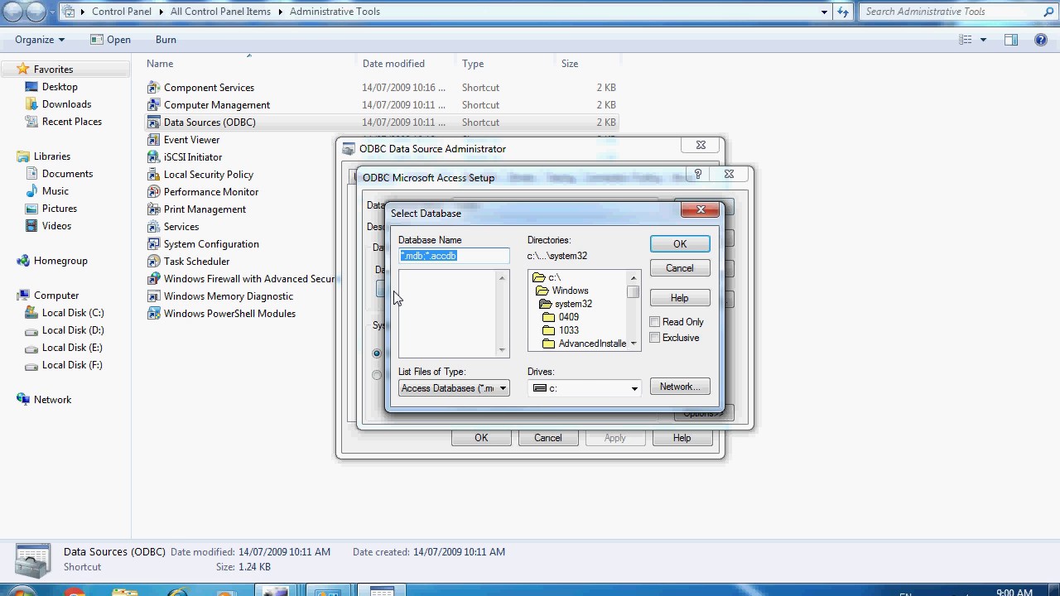This screenshot has height=596, width=1060.
Task: Select the Local Security Policy icon
Action: click(153, 174)
